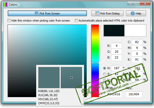Click the G value field showing 20
This screenshot has width=154, height=108.
(x=117, y=52)
